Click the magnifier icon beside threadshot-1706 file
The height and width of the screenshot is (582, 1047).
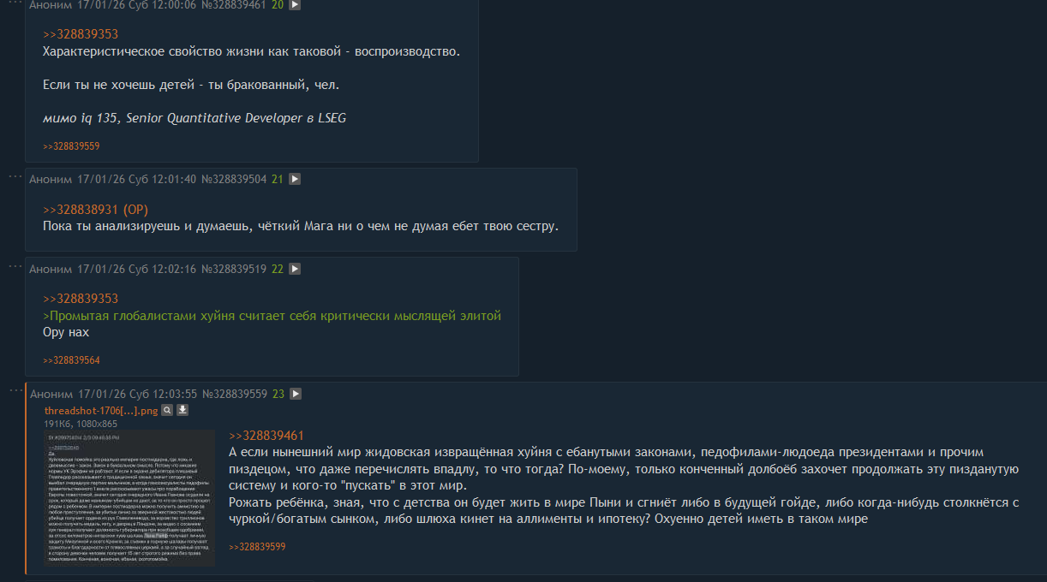(168, 411)
